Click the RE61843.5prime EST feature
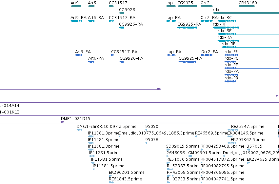 pyautogui.click(x=111, y=182)
